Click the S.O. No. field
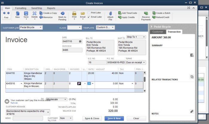Screen dimensions: 209x124 (97, 62)
